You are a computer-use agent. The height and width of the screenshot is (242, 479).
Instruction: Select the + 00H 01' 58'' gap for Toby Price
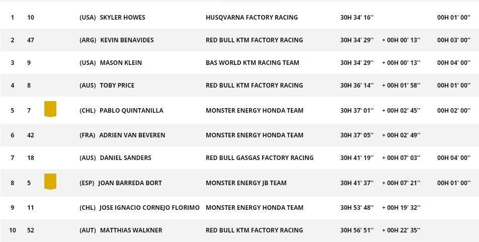401,86
